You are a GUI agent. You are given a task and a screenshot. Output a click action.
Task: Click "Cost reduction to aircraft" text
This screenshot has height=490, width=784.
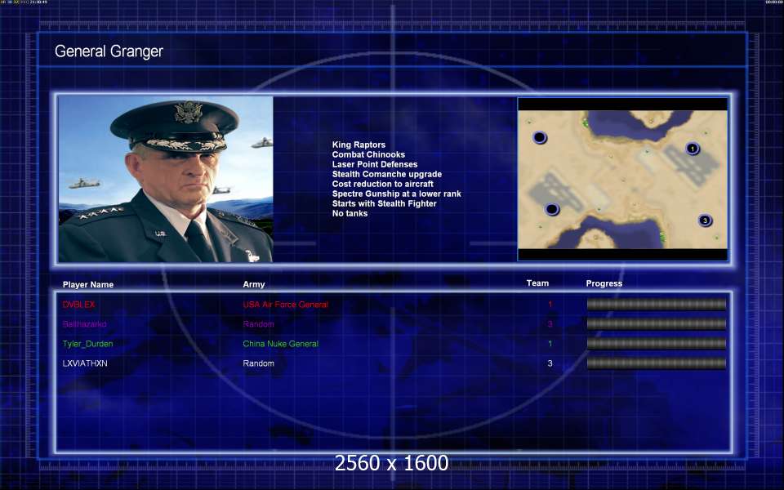pos(382,184)
